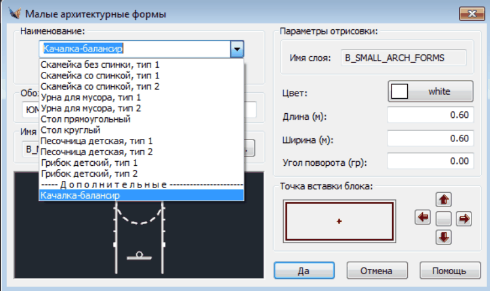Screen dimensions: 490x291
Task: Open help with the Помощь button
Action: click(449, 271)
